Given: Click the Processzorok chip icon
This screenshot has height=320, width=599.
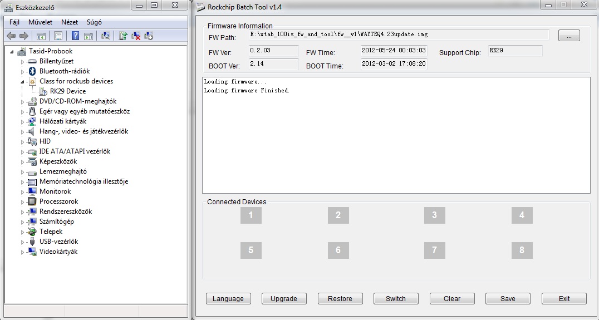Looking at the screenshot, I should [x=32, y=201].
